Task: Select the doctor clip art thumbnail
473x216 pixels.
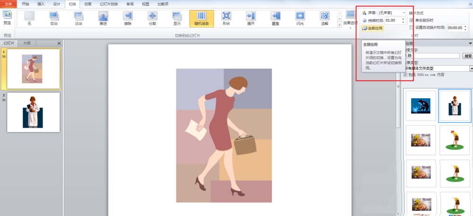Action: [455, 106]
